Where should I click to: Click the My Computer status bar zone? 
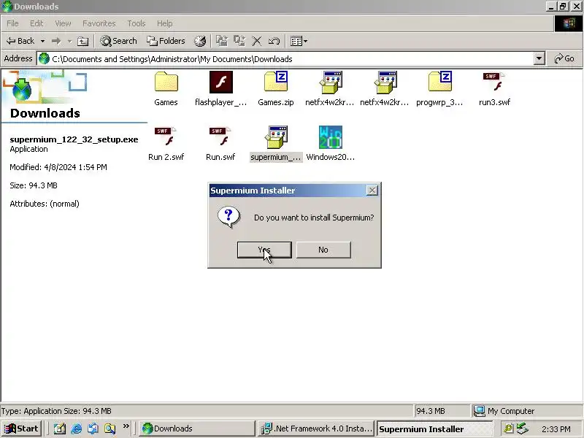click(x=526, y=411)
